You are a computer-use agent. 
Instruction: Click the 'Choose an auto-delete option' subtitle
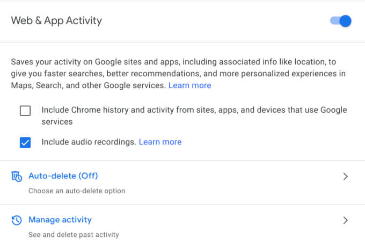pos(76,191)
